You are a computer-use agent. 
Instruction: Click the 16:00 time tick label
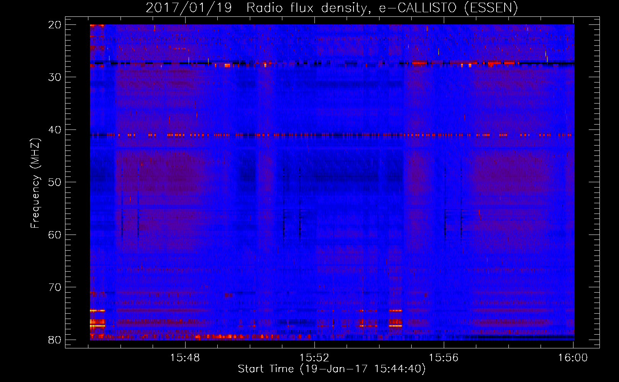coord(573,358)
